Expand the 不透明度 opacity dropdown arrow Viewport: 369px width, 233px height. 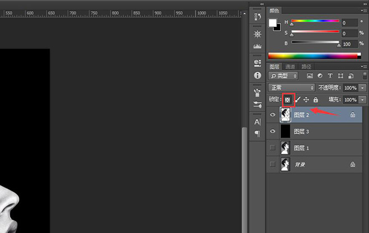(x=363, y=88)
